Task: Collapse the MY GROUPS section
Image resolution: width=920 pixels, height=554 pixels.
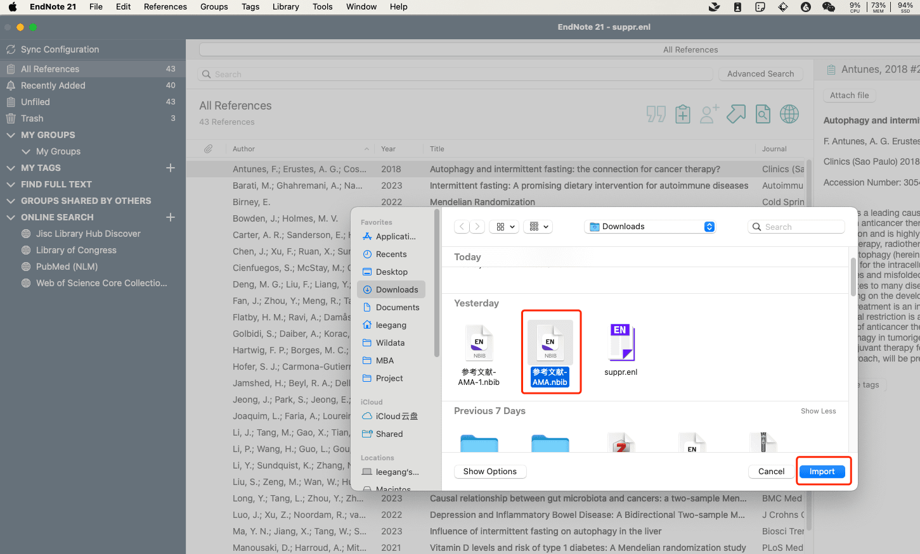Action: tap(10, 135)
